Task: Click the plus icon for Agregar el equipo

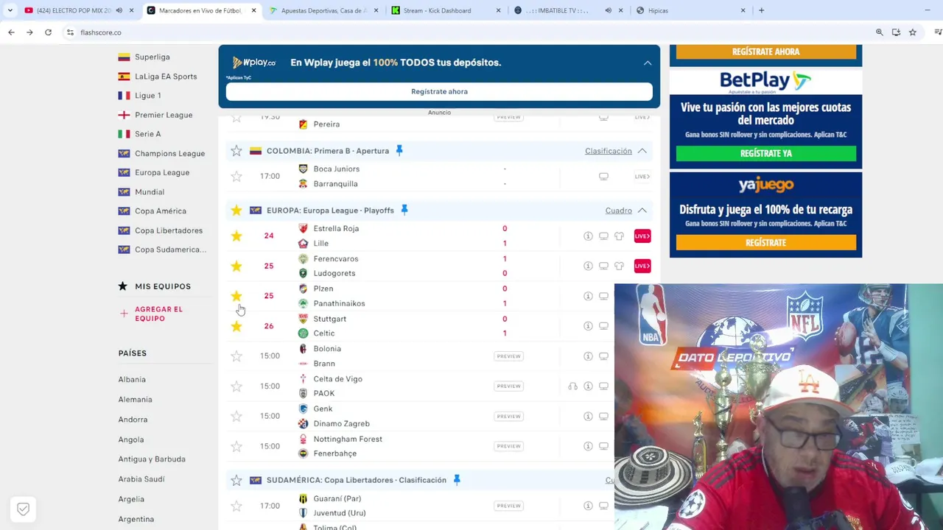Action: 123,314
